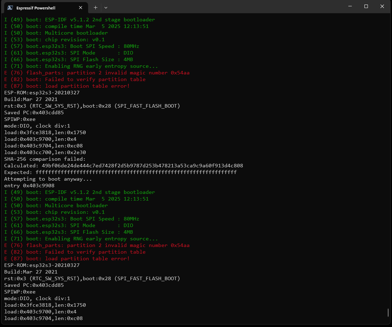
Task: Close the Espressif Powershell tab
Action: coord(80,8)
